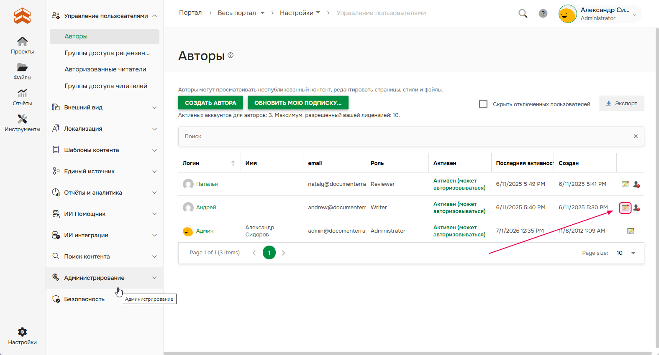Click СОЗДАТЬ АВТОРА button
This screenshot has width=659, height=355.
tap(210, 103)
